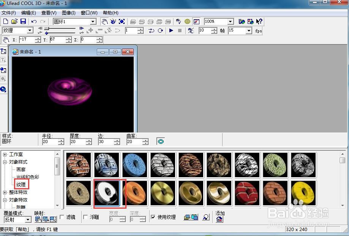
Task: Click the yellow globe toolbar icon
Action: pos(187,22)
